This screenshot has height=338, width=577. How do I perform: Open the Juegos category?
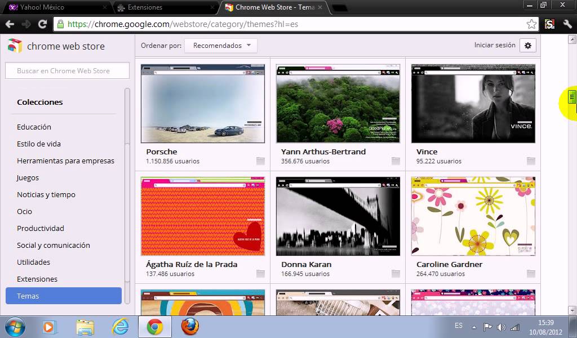[x=28, y=178]
